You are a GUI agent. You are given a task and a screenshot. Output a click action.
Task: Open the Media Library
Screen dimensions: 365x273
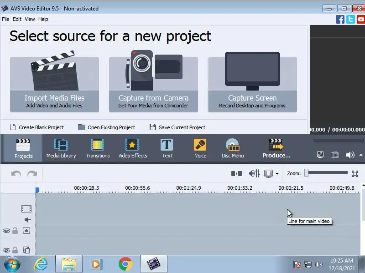pyautogui.click(x=61, y=148)
